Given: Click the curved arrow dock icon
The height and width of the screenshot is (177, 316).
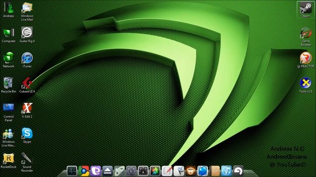Looking at the screenshot, I should tap(238, 171).
